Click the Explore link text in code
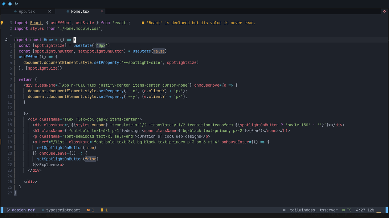Image resolution: width=389 pixels, height=218 pixels. pos(47,165)
